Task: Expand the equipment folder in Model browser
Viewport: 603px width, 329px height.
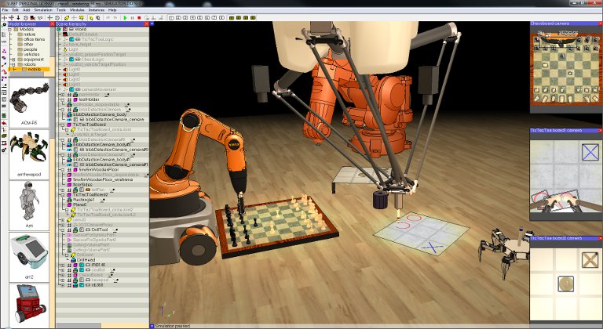Action: 13,60
